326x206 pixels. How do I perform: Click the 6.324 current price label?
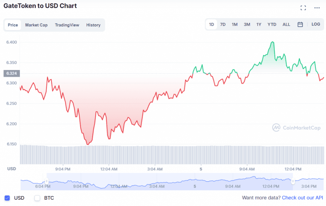point(12,73)
